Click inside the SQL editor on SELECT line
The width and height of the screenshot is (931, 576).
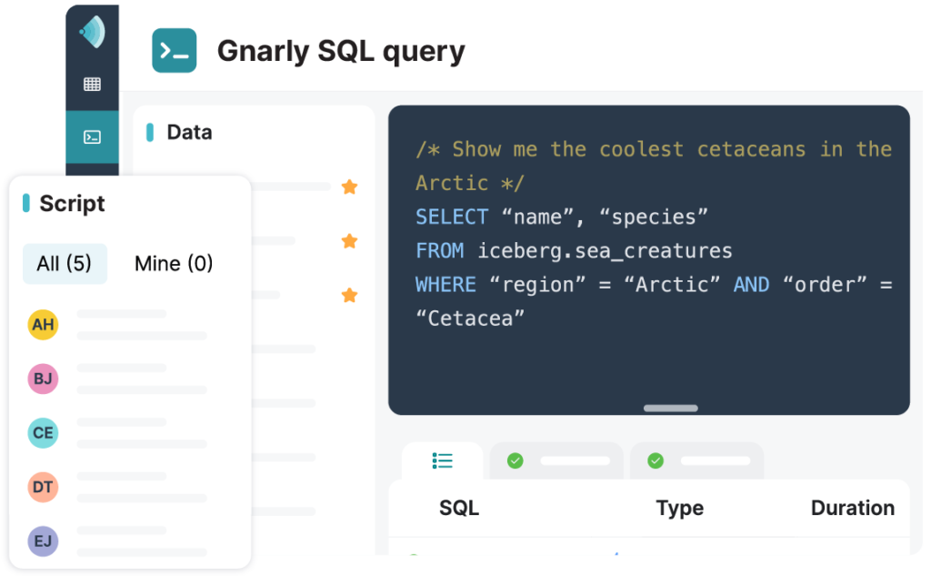562,217
